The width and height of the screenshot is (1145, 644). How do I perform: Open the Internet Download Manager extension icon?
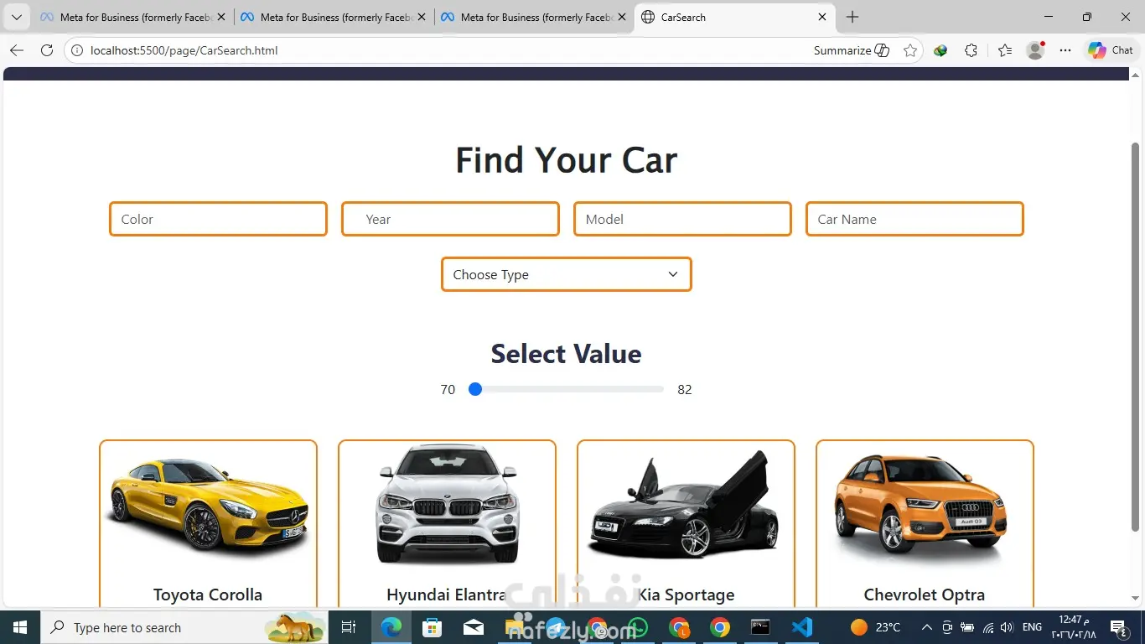(x=940, y=50)
